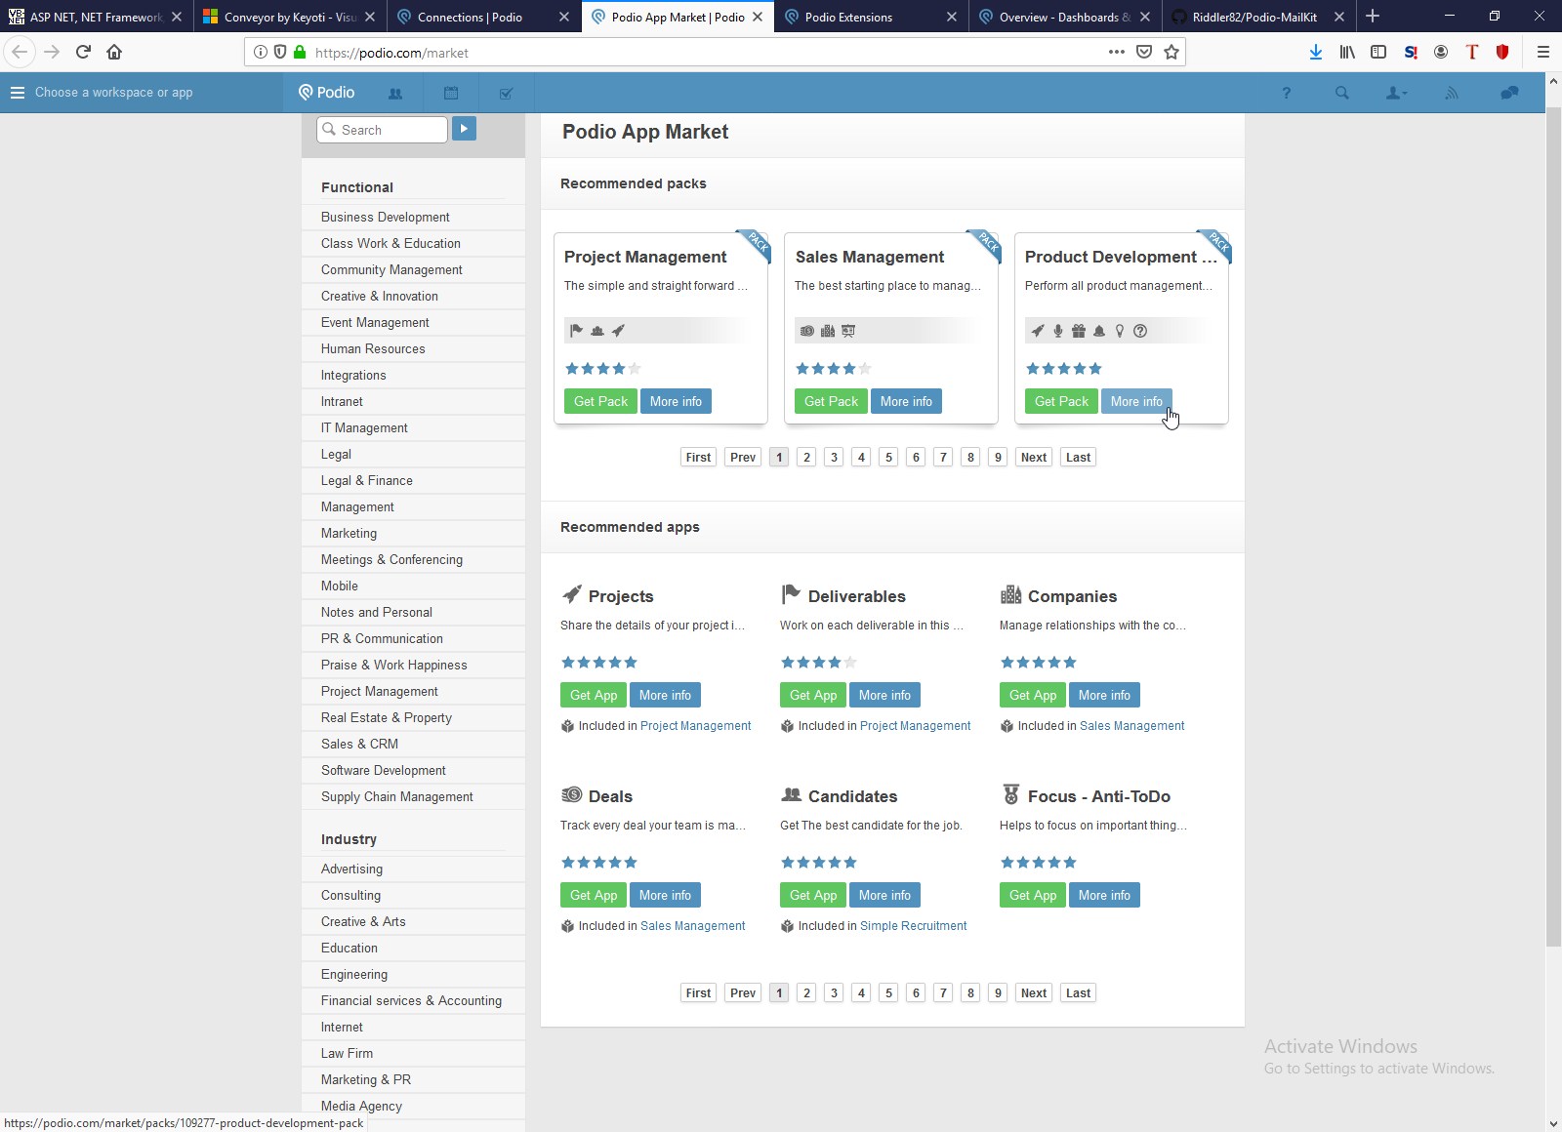This screenshot has height=1132, width=1562.
Task: Save page to Pocket icon
Action: [1144, 52]
